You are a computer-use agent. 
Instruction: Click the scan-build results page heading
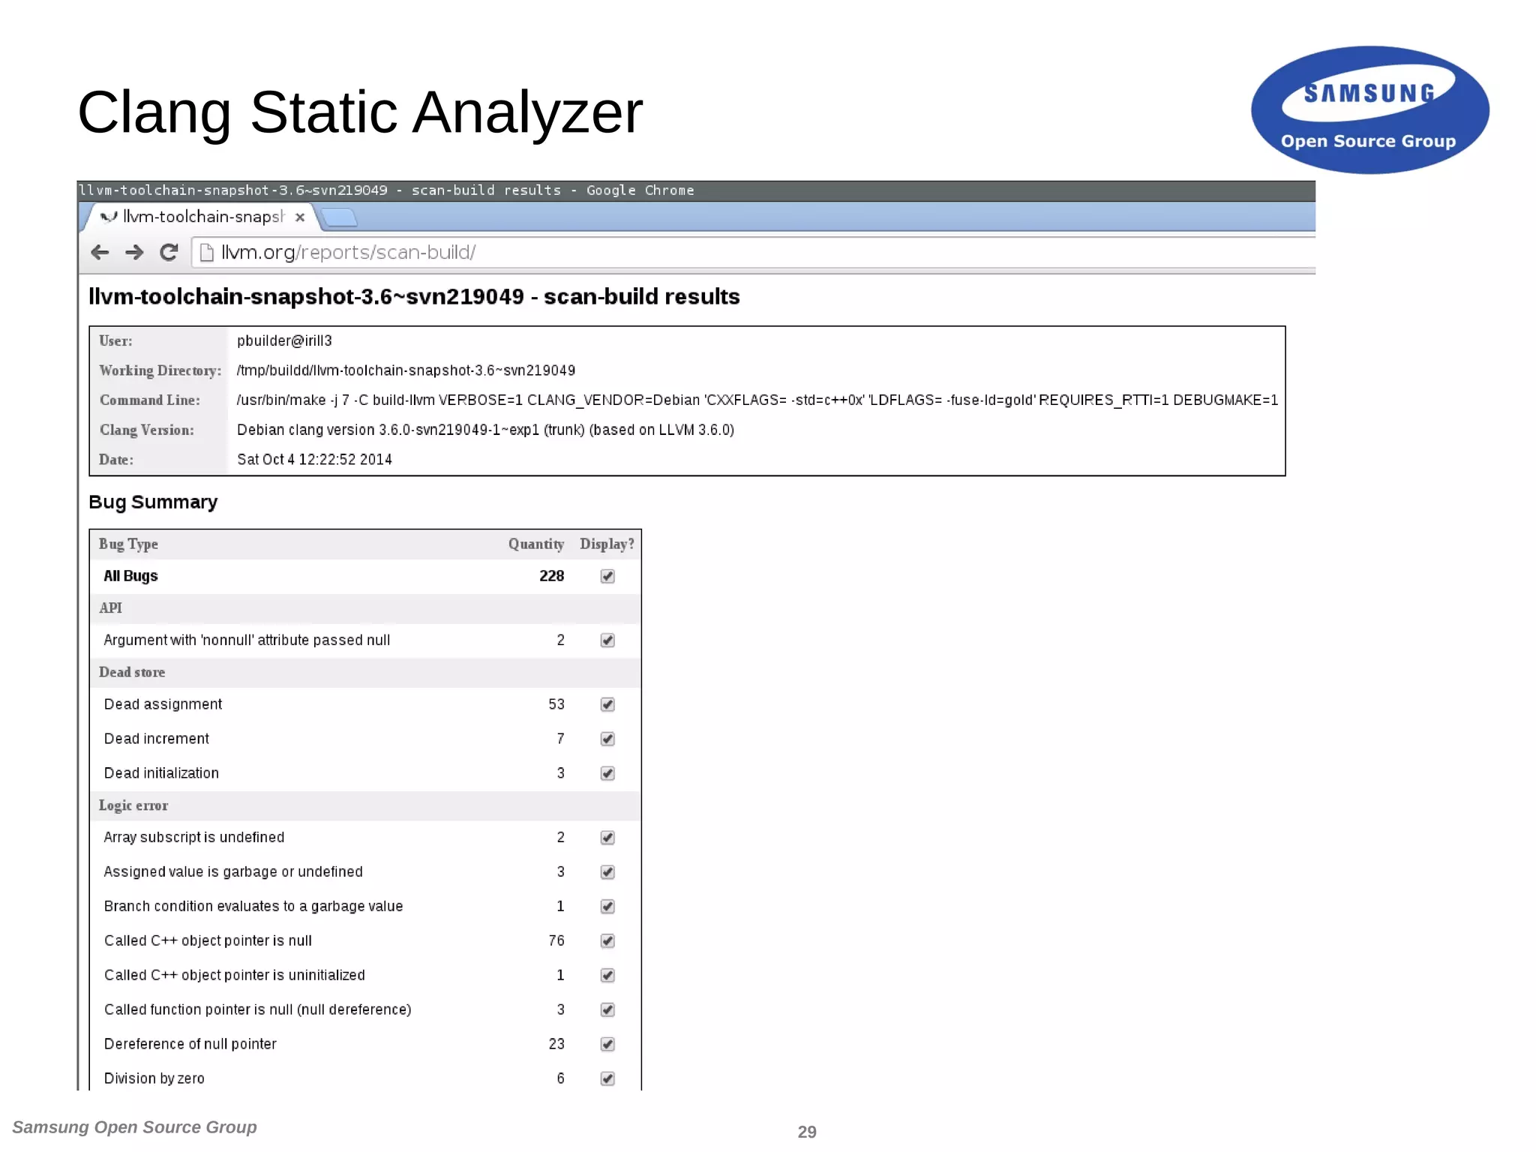click(414, 297)
